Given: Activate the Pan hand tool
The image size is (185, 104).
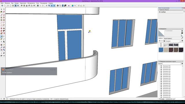Looking at the screenshot, I should (4, 45).
